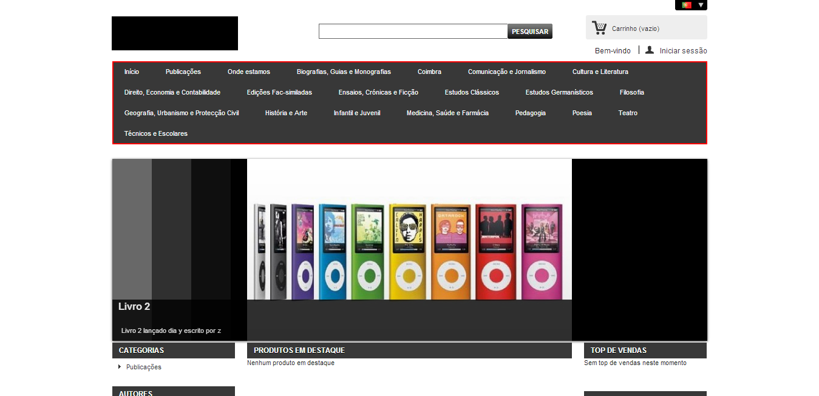The image size is (819, 396).
Task: Click Iniciar sessão link
Action: tap(683, 51)
